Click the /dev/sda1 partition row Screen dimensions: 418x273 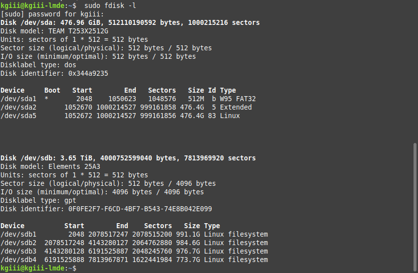click(x=128, y=99)
